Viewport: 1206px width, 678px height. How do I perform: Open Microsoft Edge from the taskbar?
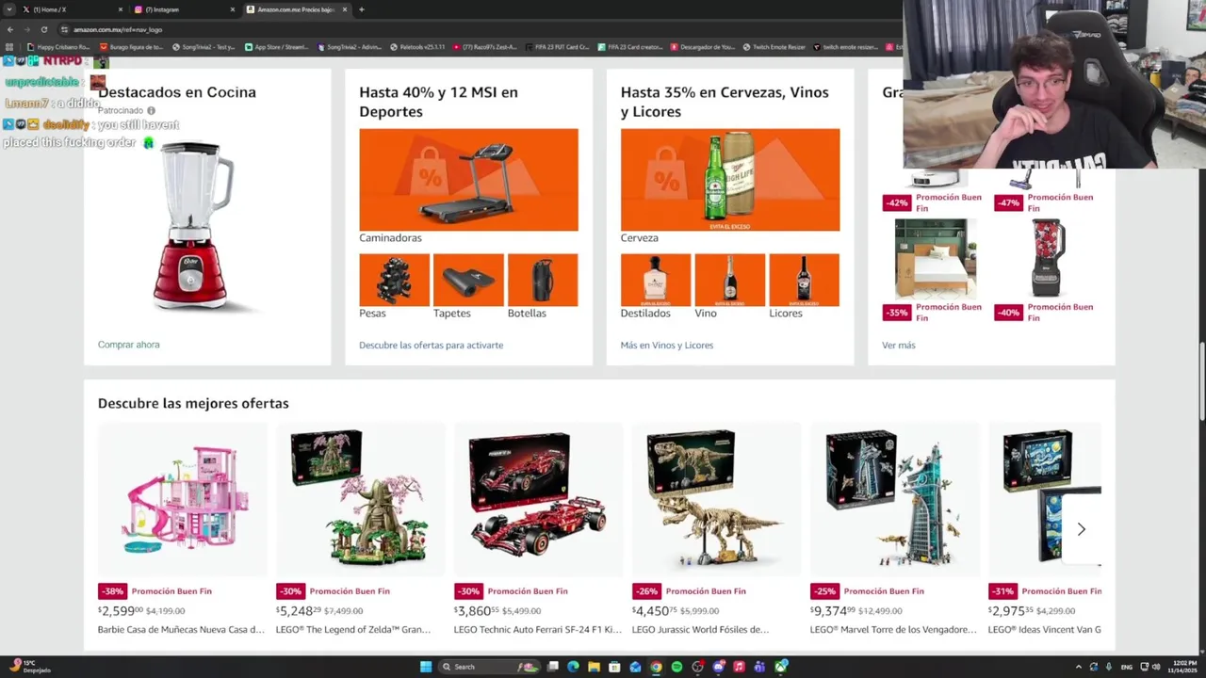573,667
